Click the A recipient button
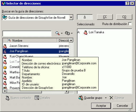The width and height of the screenshot is (136, 112). (85, 17)
